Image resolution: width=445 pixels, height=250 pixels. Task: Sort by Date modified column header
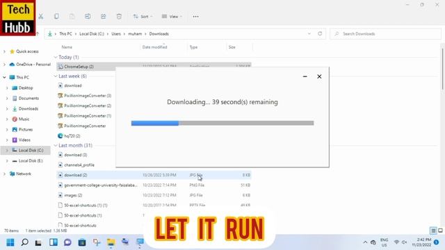pos(154,47)
